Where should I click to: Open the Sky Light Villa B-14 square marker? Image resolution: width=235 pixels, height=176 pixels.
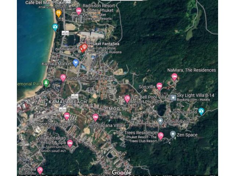pos(173,98)
